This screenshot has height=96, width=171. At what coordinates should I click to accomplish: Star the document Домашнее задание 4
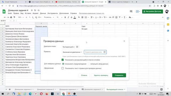point(32,10)
